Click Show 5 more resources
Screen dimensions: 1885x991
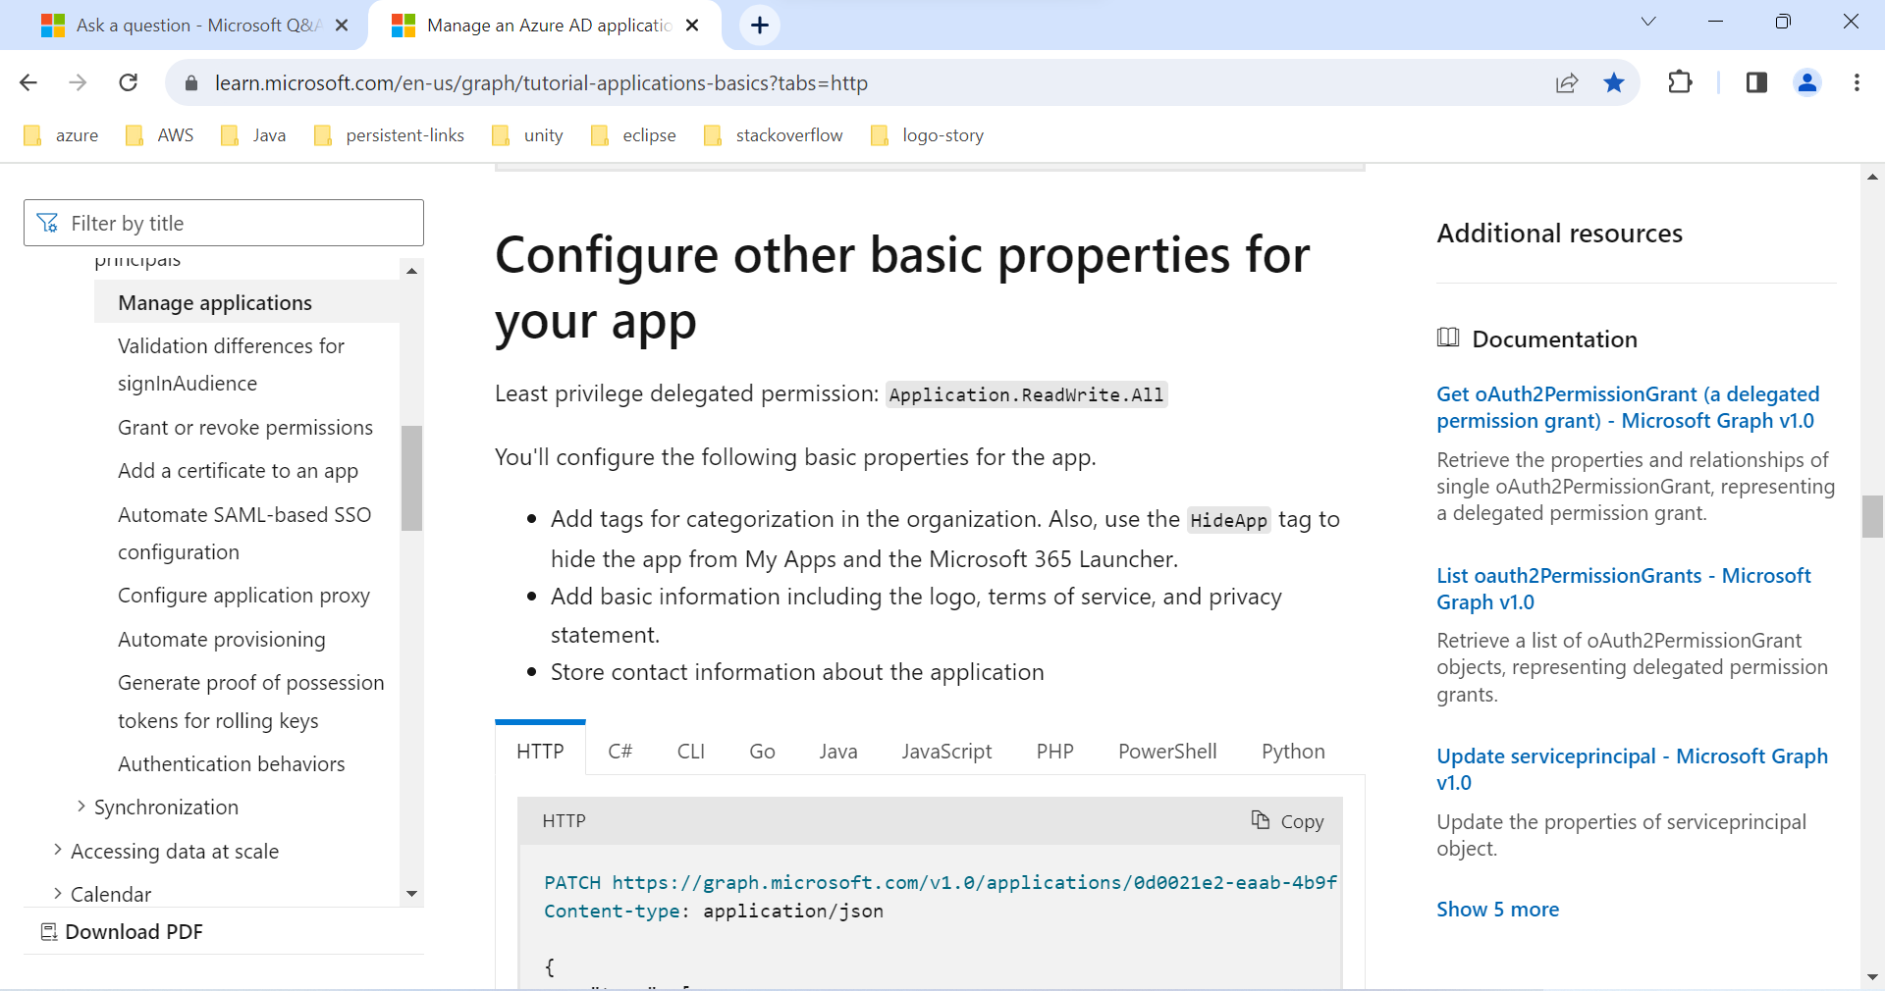(x=1497, y=910)
